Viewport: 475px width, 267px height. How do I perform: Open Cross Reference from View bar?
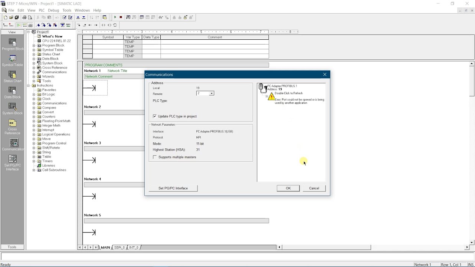(13, 127)
